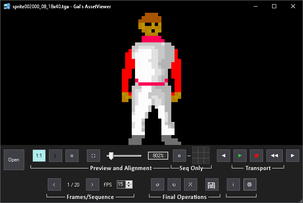Click the fullscreen brackets icon
The height and width of the screenshot is (203, 303).
[93, 156]
